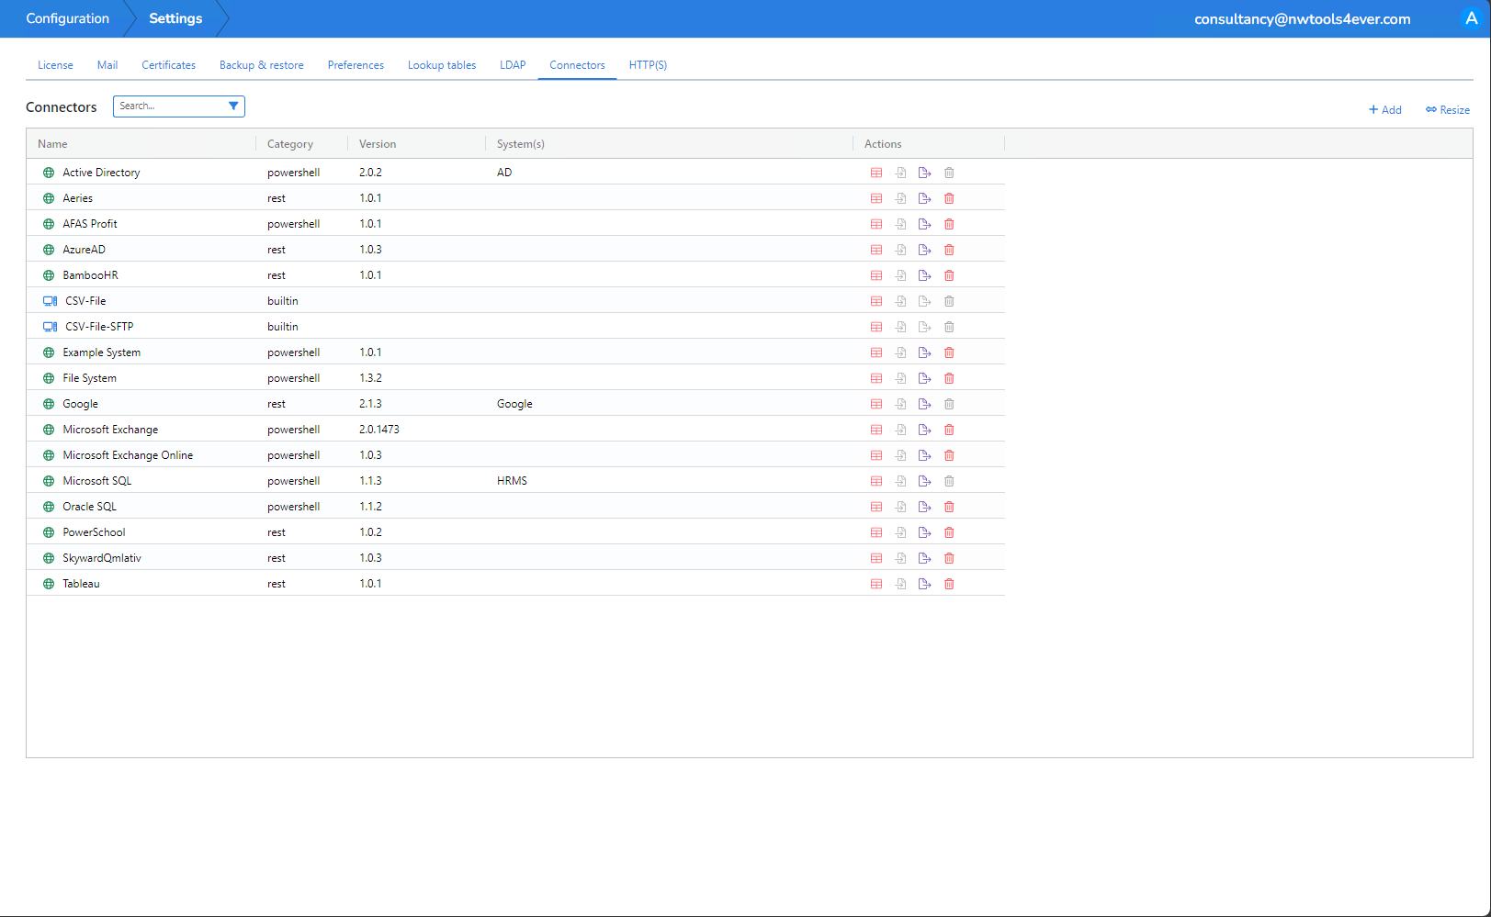Export the Microsoft Exchange connector
Image resolution: width=1491 pixels, height=917 pixels.
click(924, 430)
